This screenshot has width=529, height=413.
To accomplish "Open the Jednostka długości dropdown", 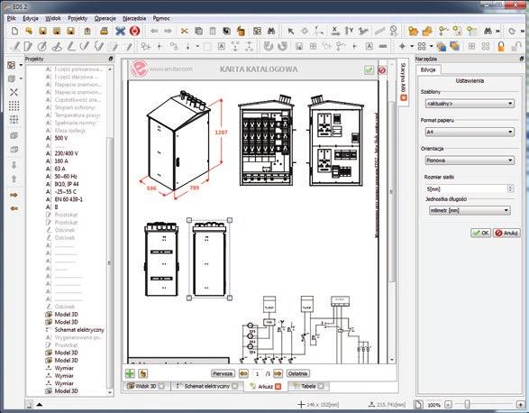I will [470, 210].
